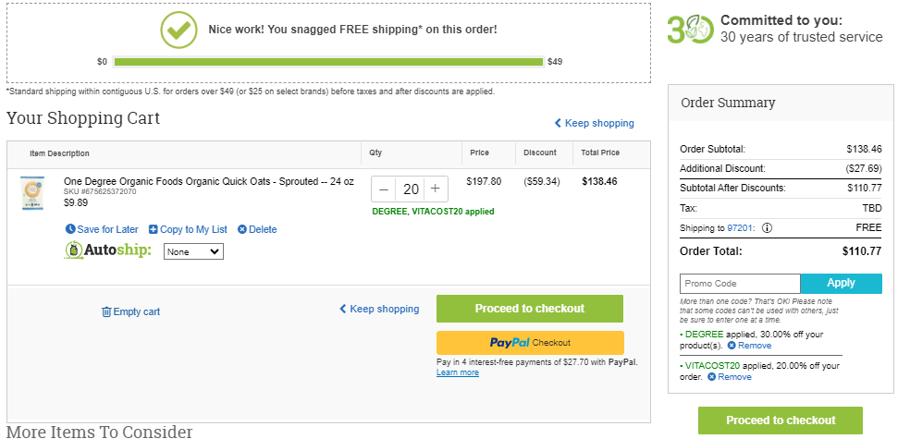910x439 pixels.
Task: Click the Keep shopping link above cart
Action: pyautogui.click(x=595, y=123)
